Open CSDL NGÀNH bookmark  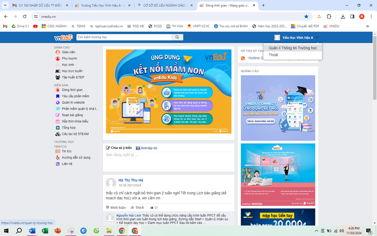point(54,26)
